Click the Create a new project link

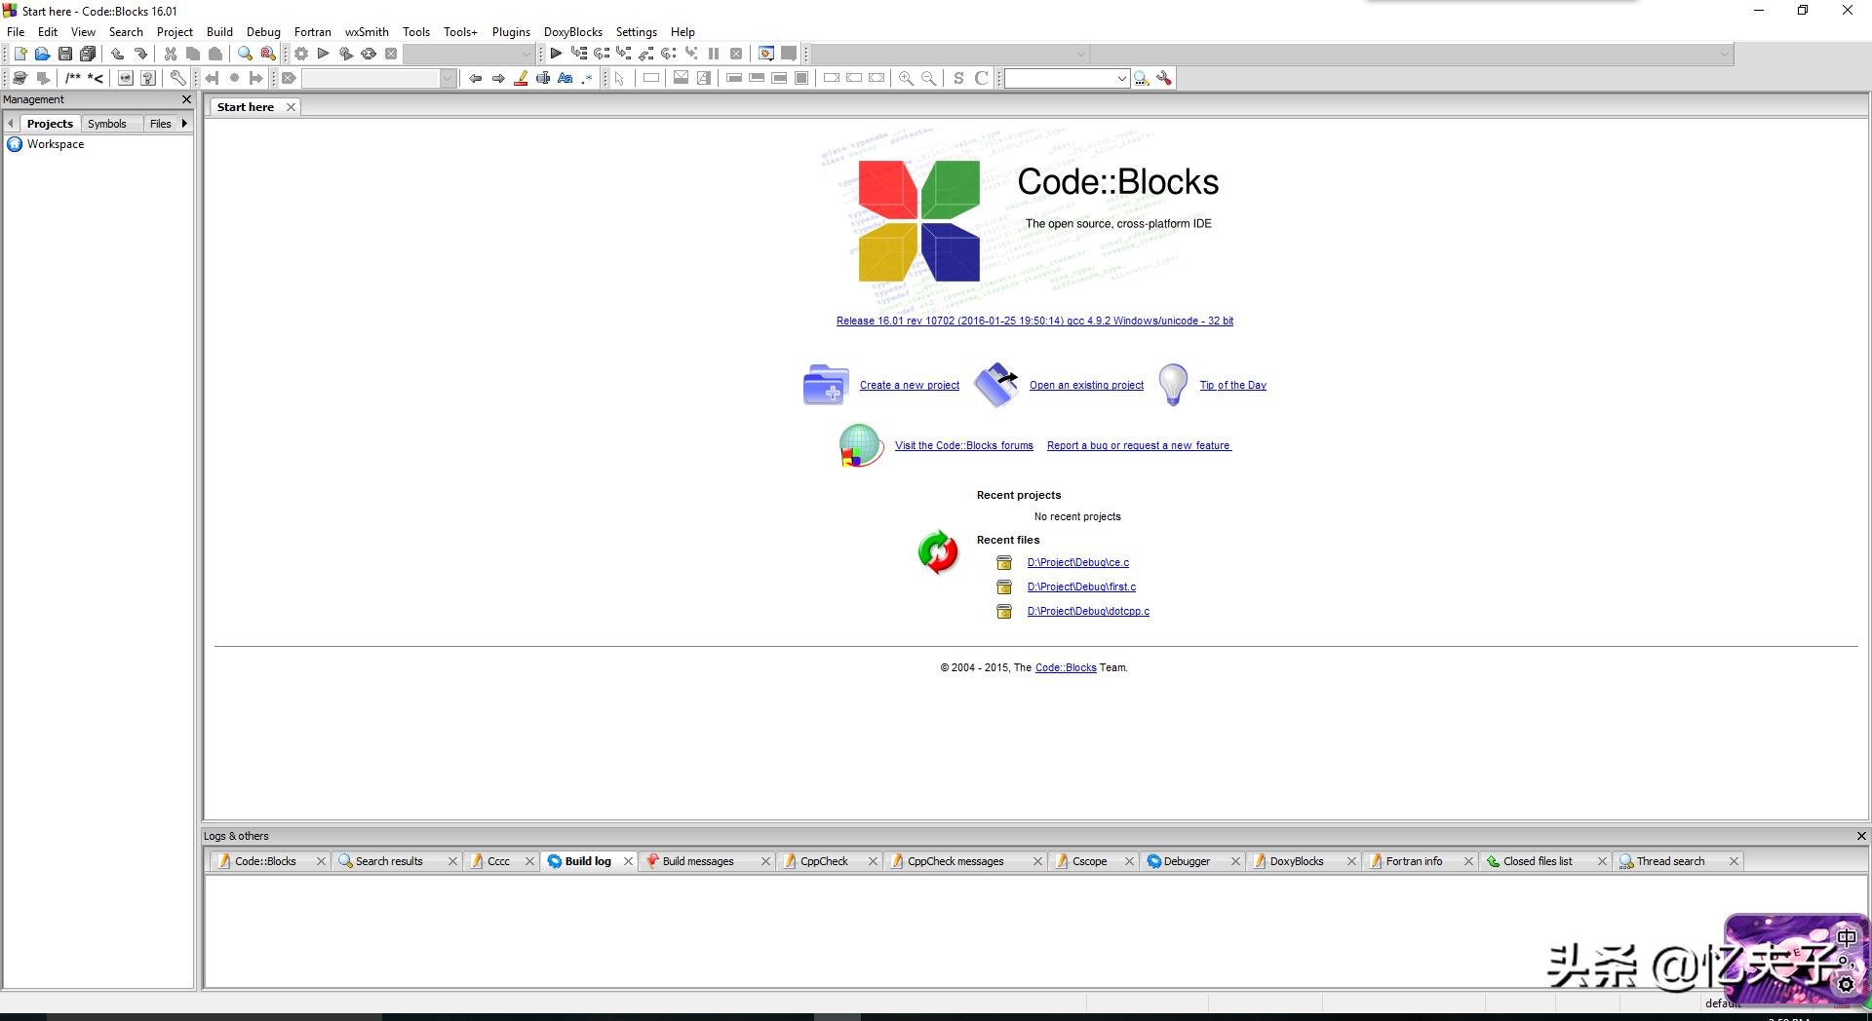[909, 385]
